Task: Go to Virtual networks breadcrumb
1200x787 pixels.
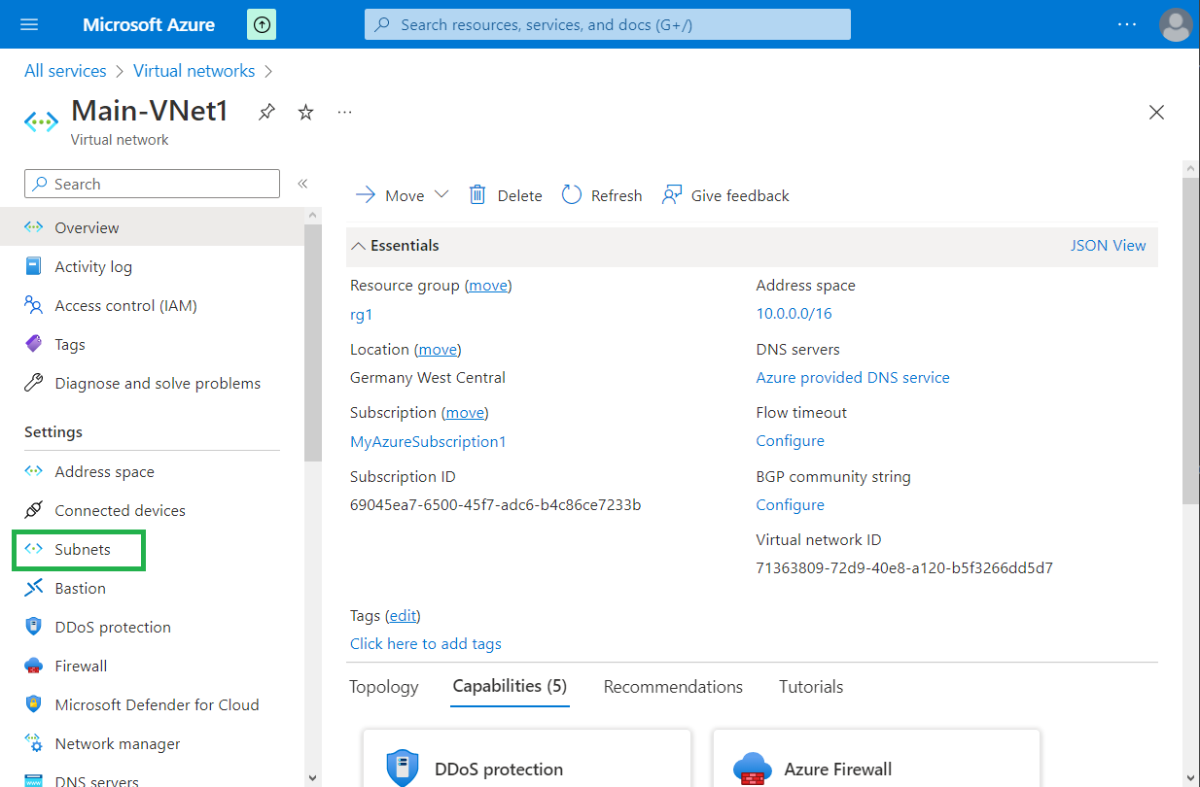Action: (194, 71)
